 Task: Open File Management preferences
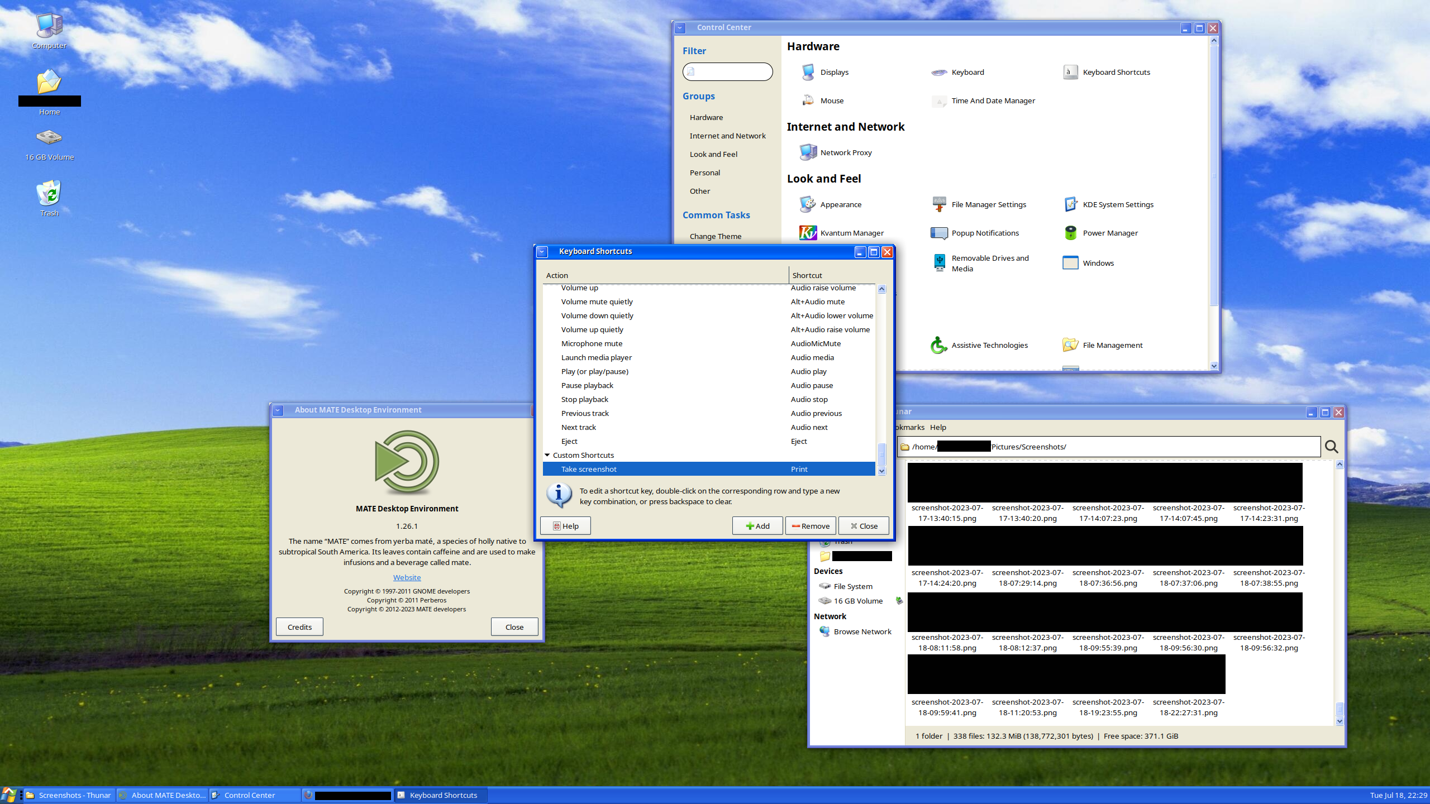(x=1103, y=345)
